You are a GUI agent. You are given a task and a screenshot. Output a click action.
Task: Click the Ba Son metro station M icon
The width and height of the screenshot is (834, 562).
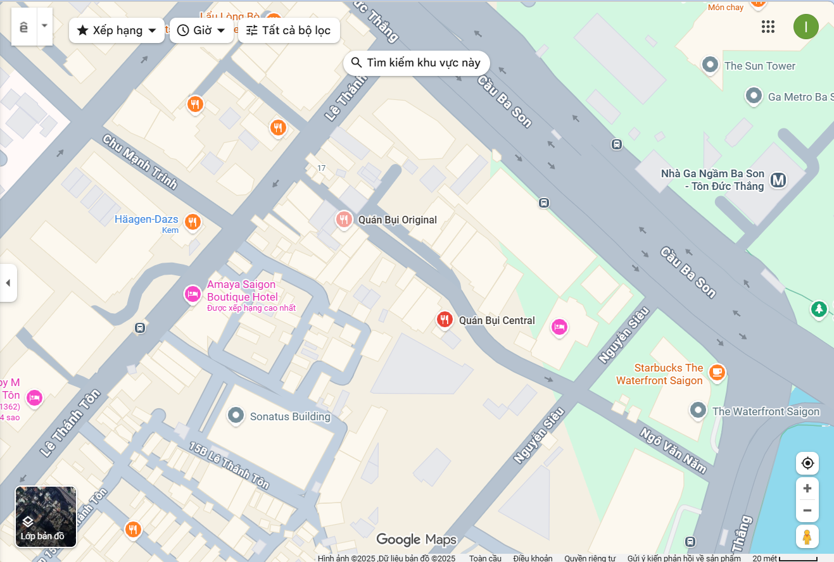point(778,180)
